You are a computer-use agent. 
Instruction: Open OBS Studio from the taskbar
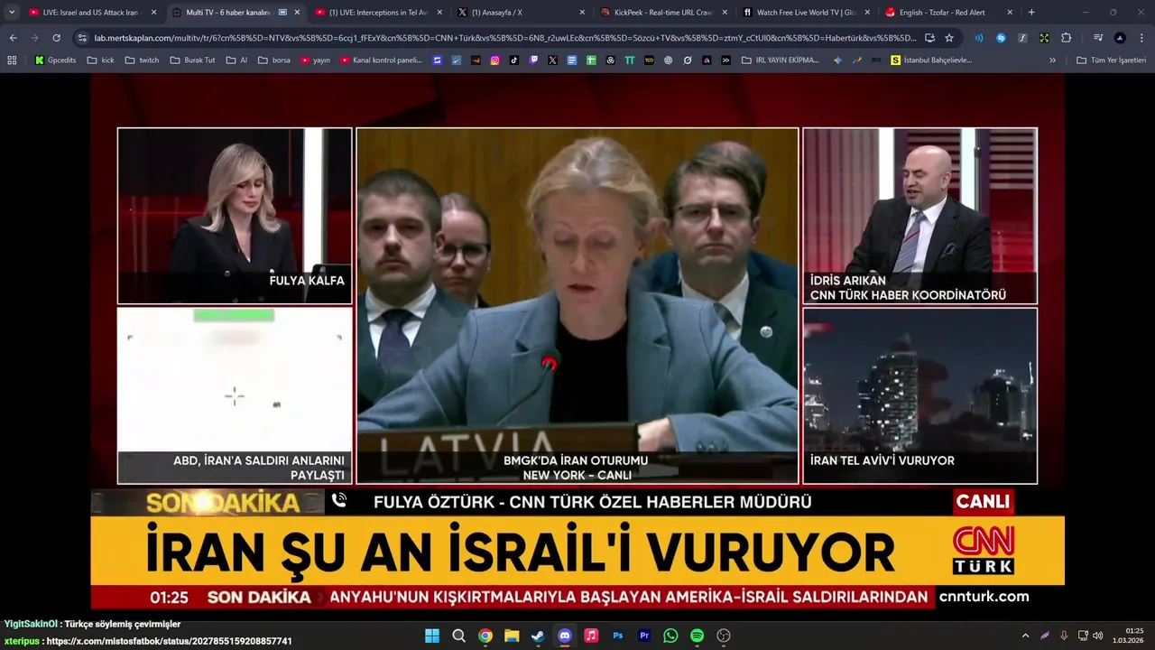coord(724,636)
